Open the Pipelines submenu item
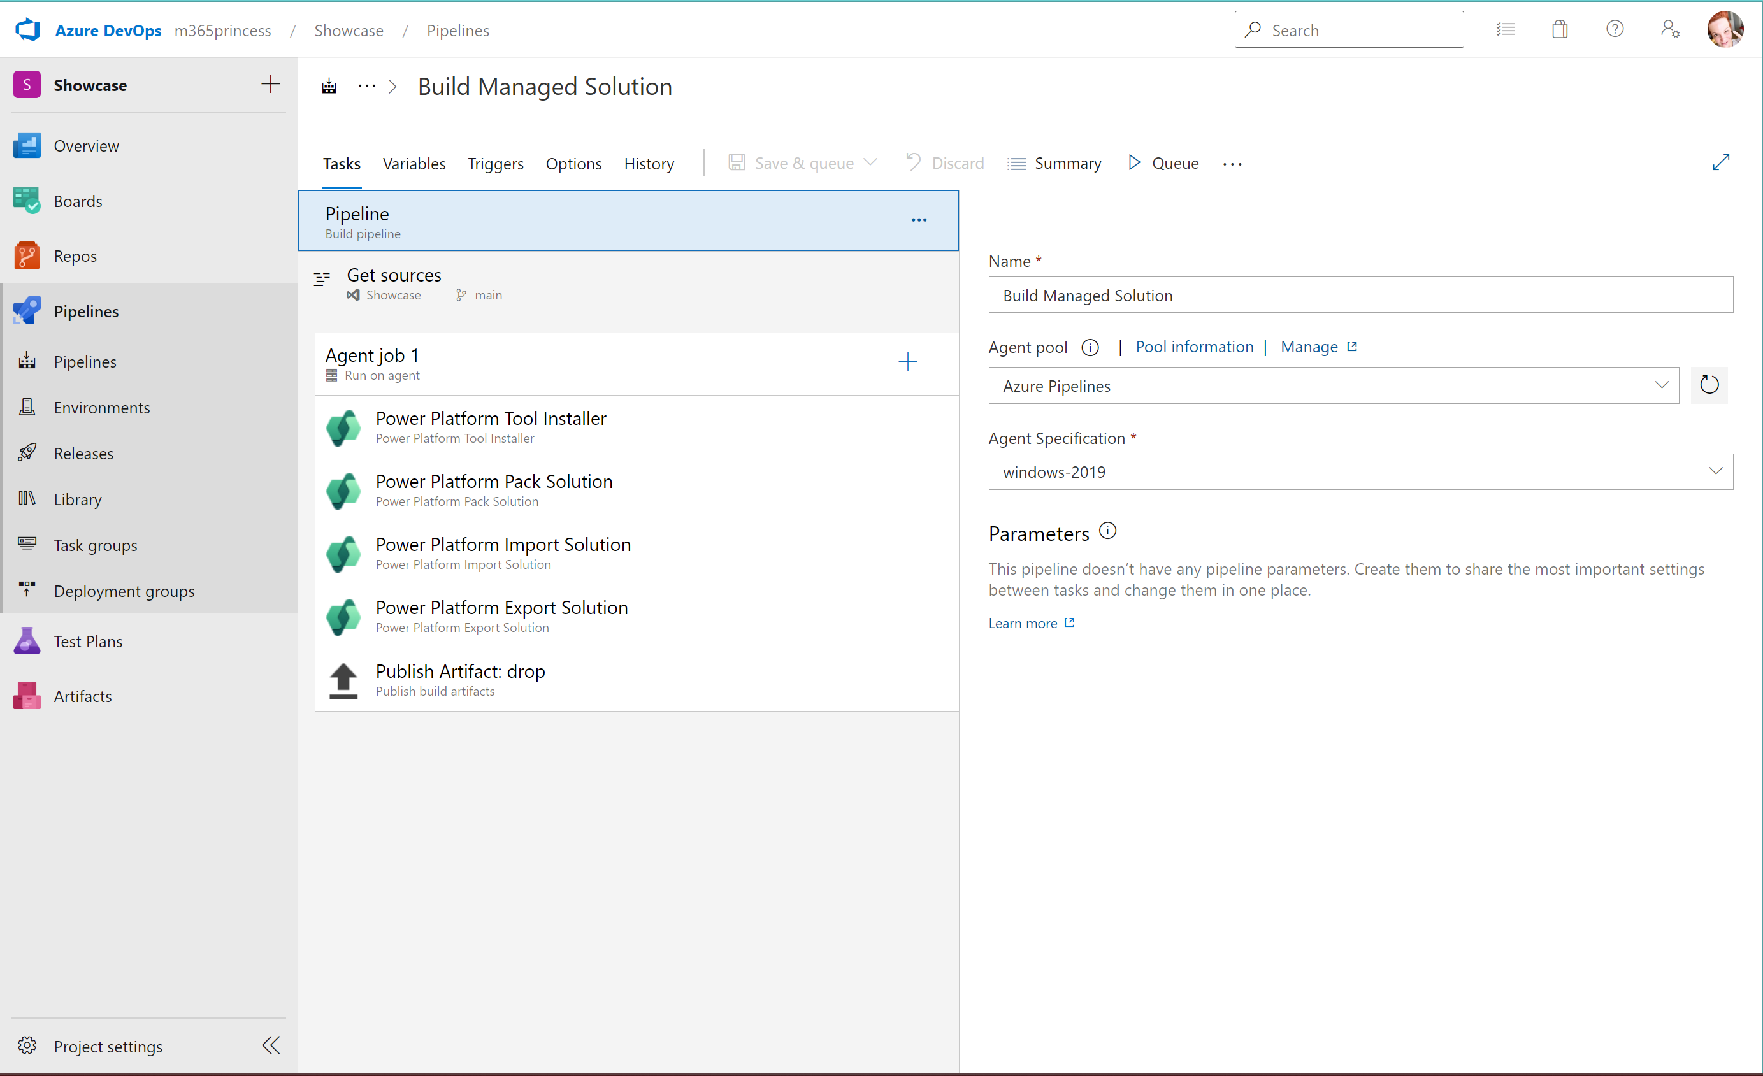1763x1076 pixels. tap(149, 361)
